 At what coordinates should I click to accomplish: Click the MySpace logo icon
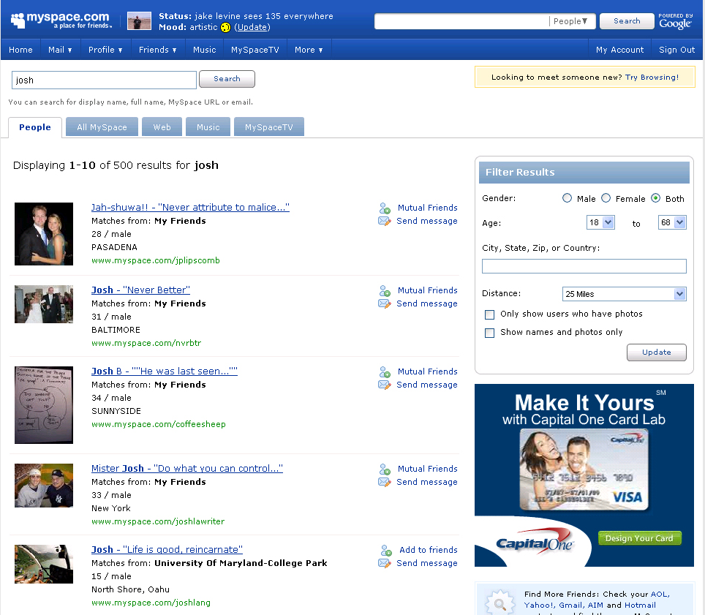point(18,20)
